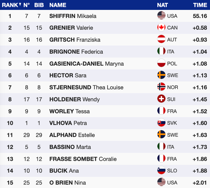Click the Slovenia flag beside Bucik
This screenshot has width=210, height=188.
click(161, 171)
